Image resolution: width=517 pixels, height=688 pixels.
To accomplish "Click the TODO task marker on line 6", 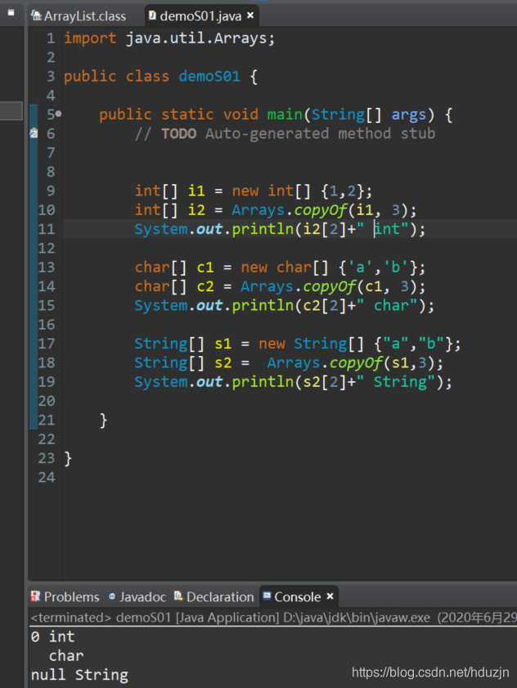I will [x=34, y=133].
